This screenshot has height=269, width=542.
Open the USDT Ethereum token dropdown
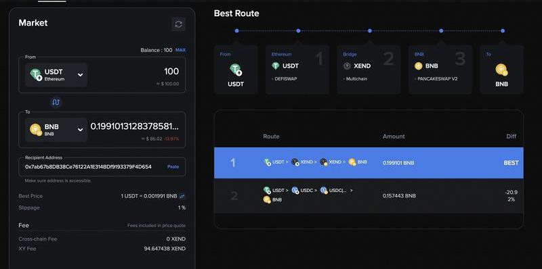56,74
